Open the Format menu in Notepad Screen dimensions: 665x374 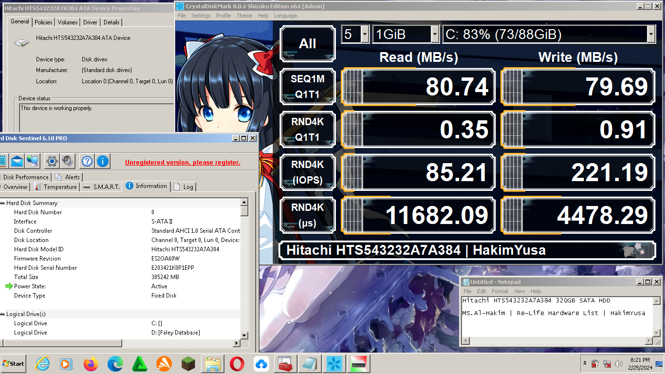(x=500, y=291)
